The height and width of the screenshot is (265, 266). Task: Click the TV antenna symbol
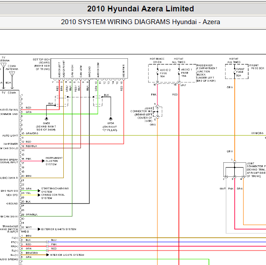click(x=4, y=65)
